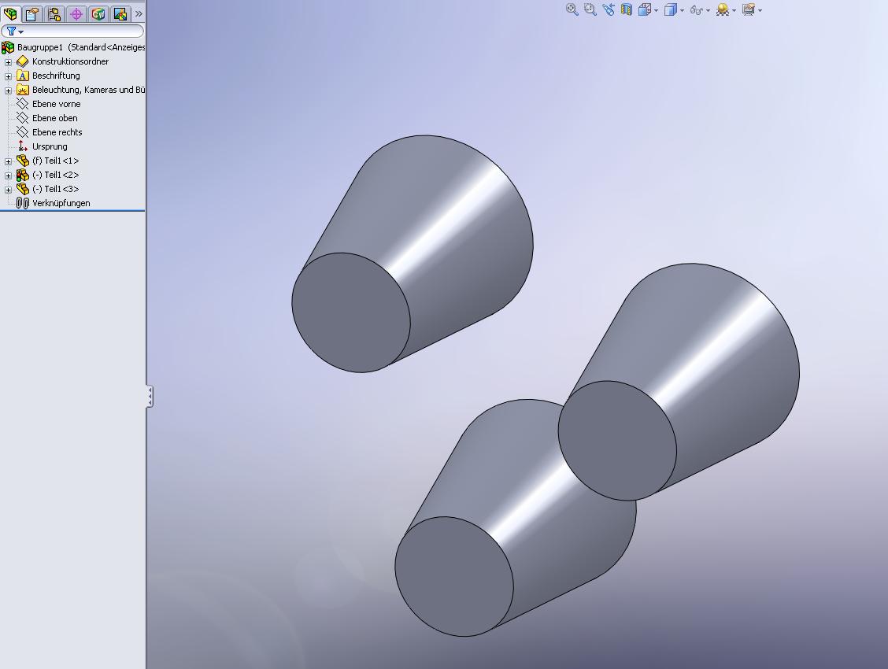
Task: Click the Baugruppe1 assembly icon
Action: 8,47
